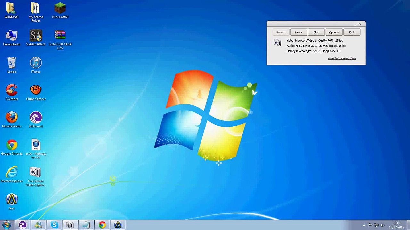This screenshot has height=230, width=410.
Task: Select the BitTorrent desktop shortcut
Action: [36, 120]
